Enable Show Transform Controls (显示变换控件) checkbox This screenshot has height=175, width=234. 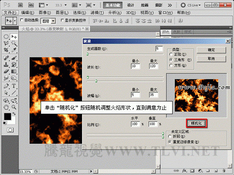pyautogui.click(x=62, y=20)
